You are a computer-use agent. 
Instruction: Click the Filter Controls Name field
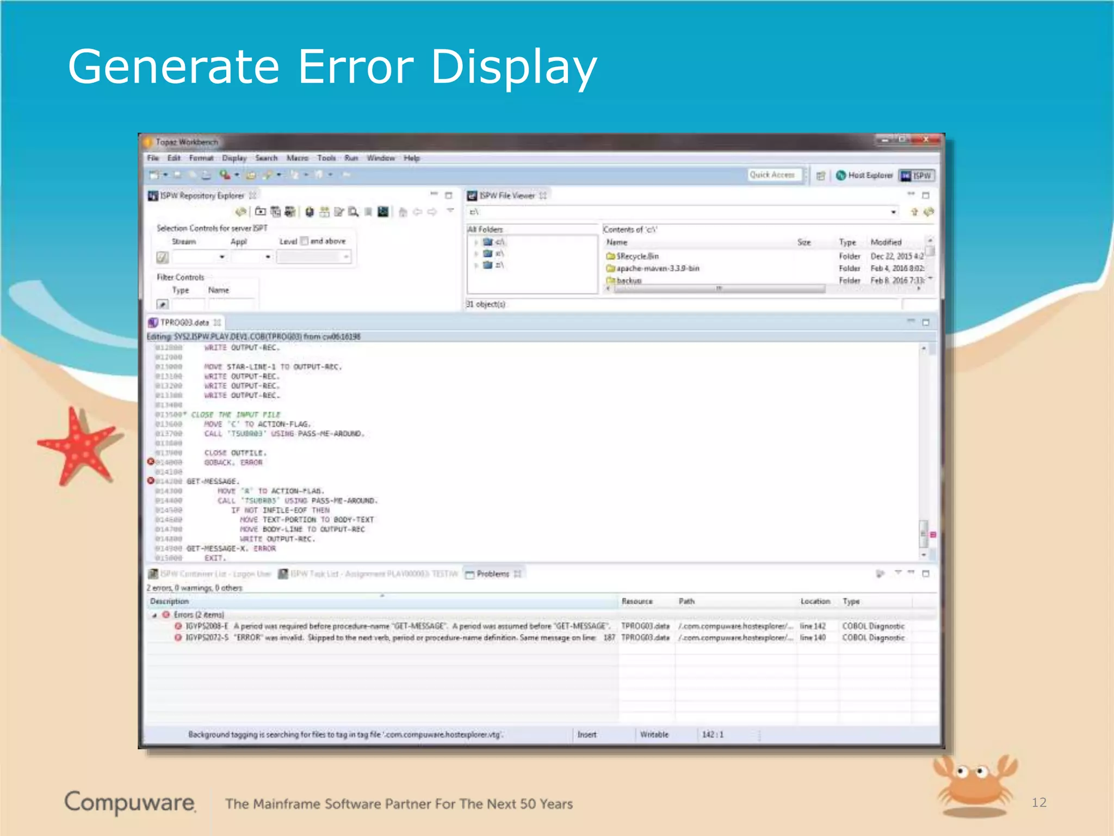point(232,304)
